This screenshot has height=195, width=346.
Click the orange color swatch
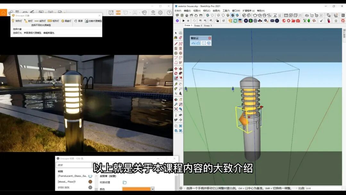point(136,189)
